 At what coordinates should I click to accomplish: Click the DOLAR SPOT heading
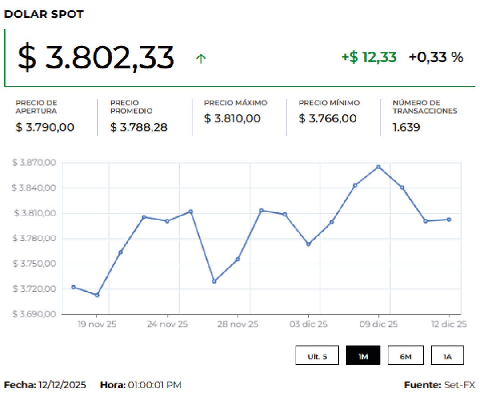(x=44, y=14)
